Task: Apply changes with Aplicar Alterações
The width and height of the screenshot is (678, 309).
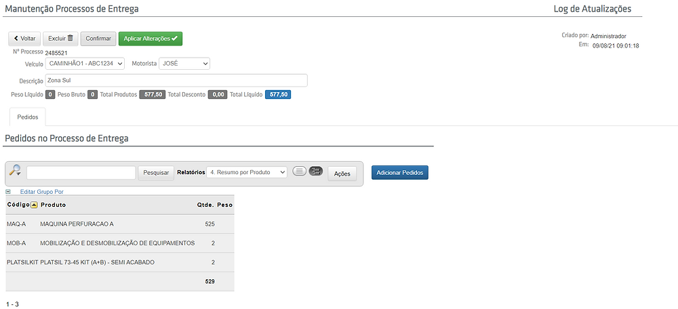Action: coord(151,39)
